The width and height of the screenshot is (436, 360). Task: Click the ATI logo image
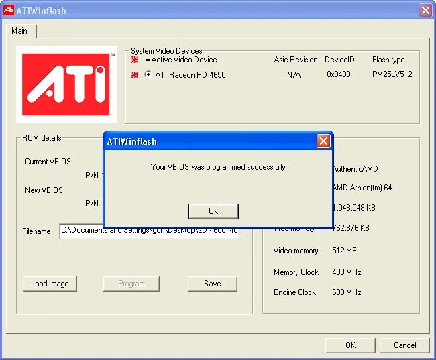(x=66, y=84)
